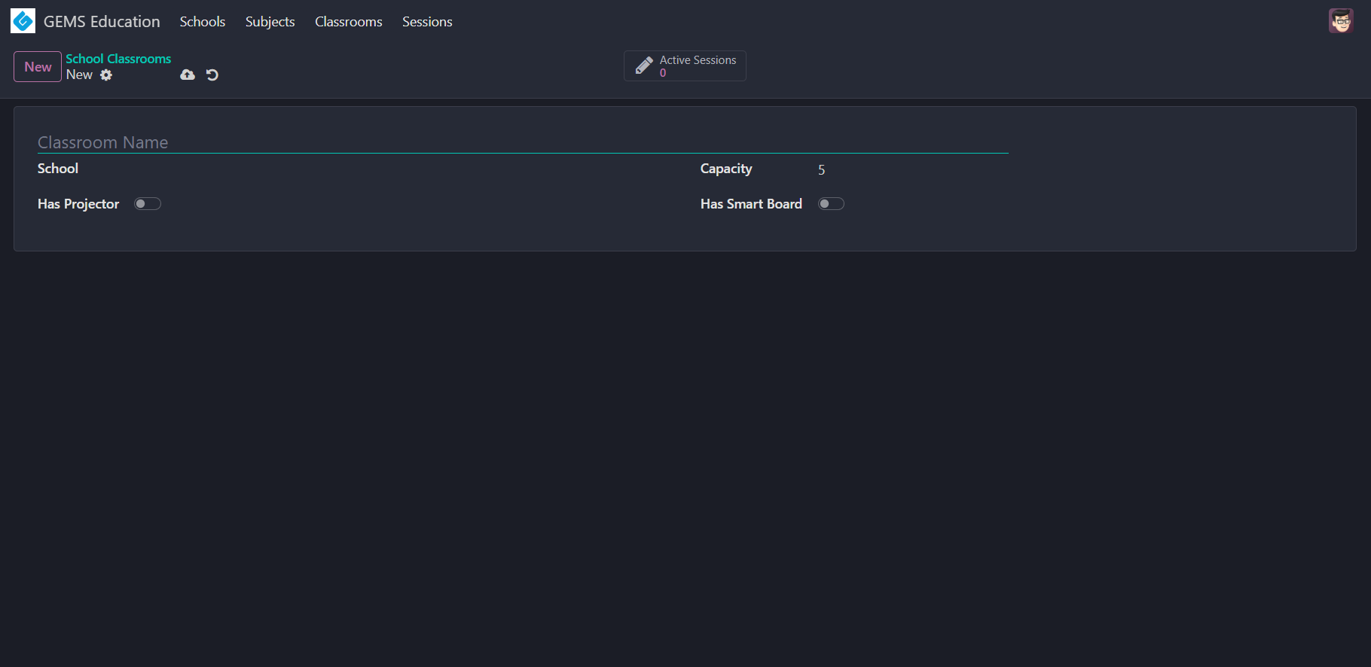Discard changes with the undo arrow icon
This screenshot has width=1371, height=667.
click(x=212, y=75)
